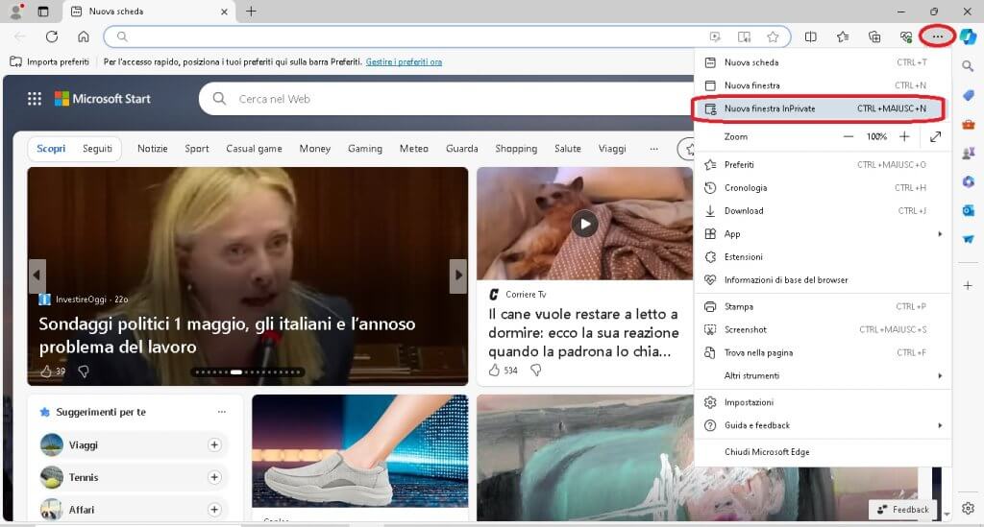The width and height of the screenshot is (984, 527).
Task: Switch the feed to the Seguiti view
Action: (97, 149)
